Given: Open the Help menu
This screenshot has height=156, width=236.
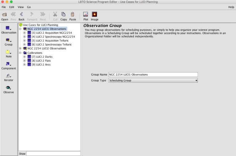Looking at the screenshot, I should (x=231, y=7).
